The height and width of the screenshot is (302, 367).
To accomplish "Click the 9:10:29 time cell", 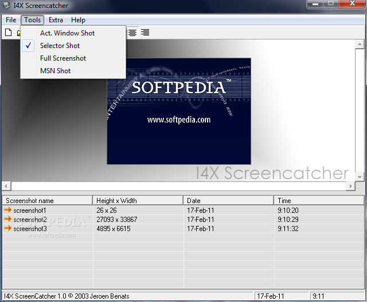I will (288, 220).
